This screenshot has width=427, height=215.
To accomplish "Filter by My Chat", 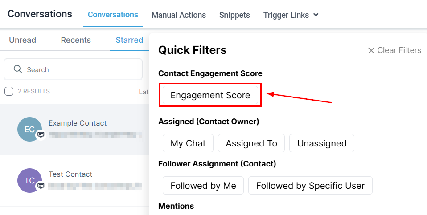I will click(x=188, y=143).
